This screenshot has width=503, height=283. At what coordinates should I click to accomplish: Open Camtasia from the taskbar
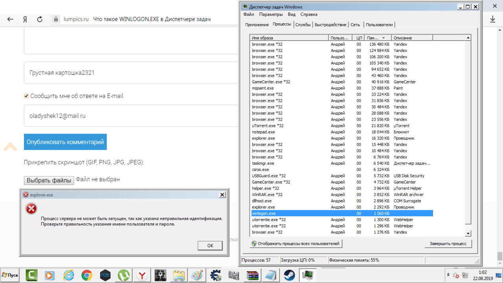click(x=31, y=275)
